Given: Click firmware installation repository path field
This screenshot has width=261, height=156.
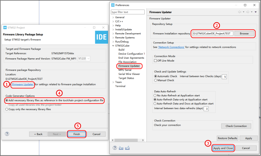Looking at the screenshot, I should pyautogui.click(x=213, y=34).
